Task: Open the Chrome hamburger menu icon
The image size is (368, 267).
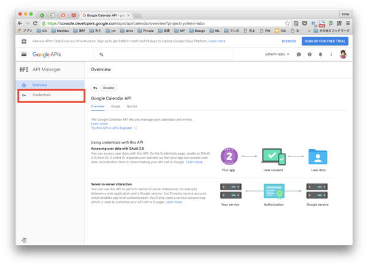Action: 348,23
